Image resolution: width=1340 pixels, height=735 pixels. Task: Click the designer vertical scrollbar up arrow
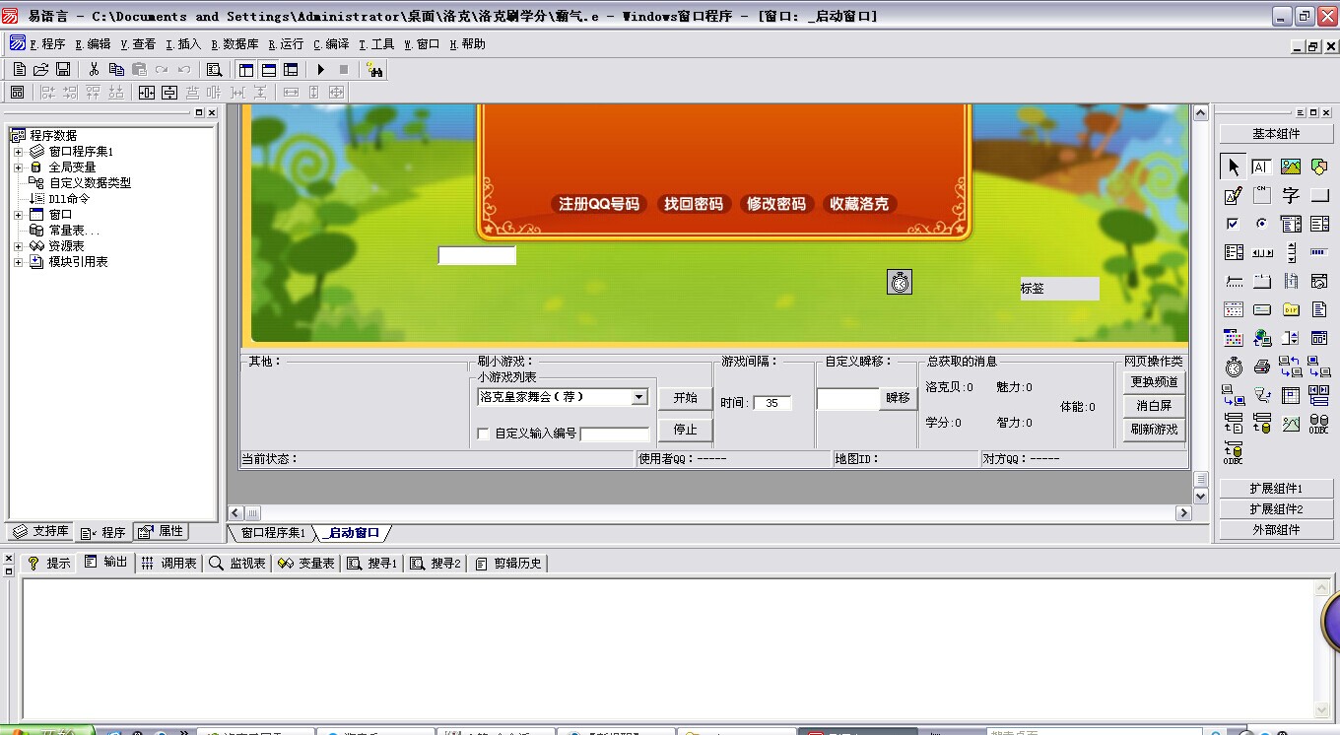click(x=1201, y=112)
